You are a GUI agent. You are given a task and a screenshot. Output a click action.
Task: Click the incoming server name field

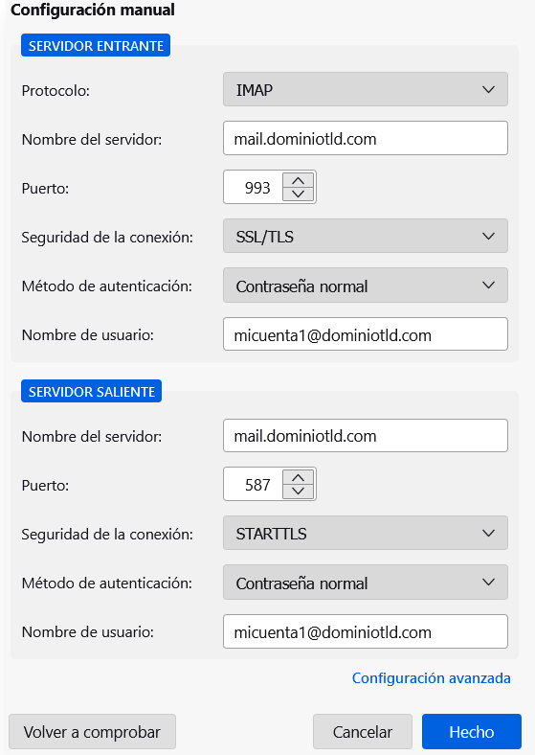[x=366, y=138]
